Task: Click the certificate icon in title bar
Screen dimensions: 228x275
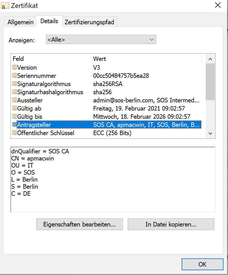Action: coord(5,6)
